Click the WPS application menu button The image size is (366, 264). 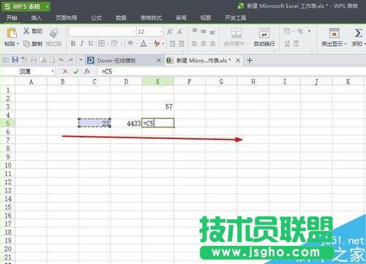pos(26,7)
